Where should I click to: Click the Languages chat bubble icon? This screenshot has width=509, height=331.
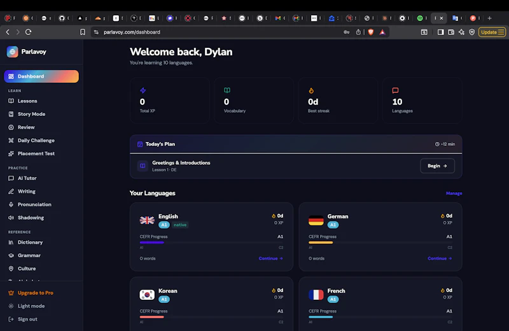pos(395,90)
